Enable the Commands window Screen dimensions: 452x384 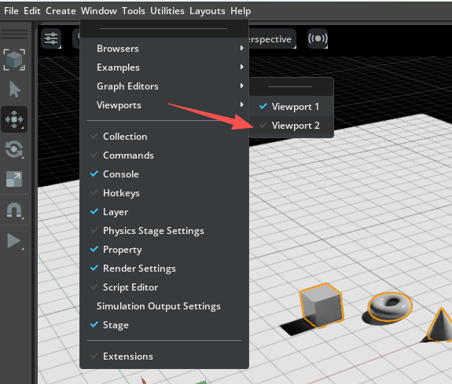(x=164, y=155)
